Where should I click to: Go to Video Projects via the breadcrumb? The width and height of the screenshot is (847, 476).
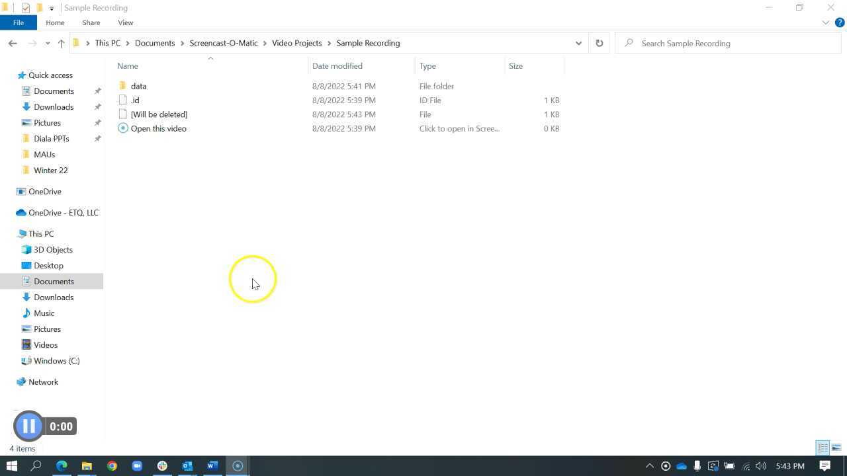(x=296, y=43)
